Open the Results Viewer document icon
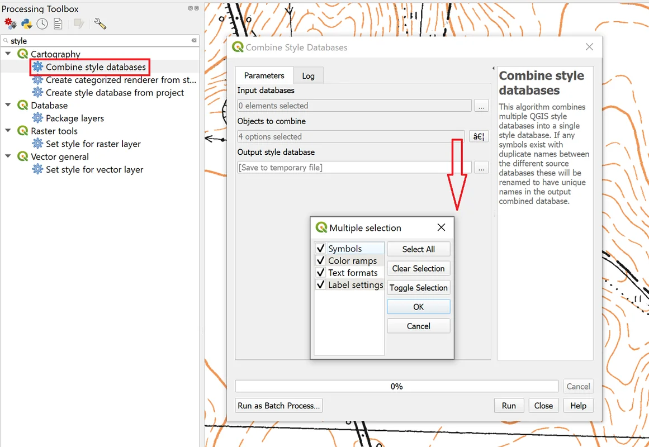This screenshot has width=649, height=447. click(x=58, y=23)
